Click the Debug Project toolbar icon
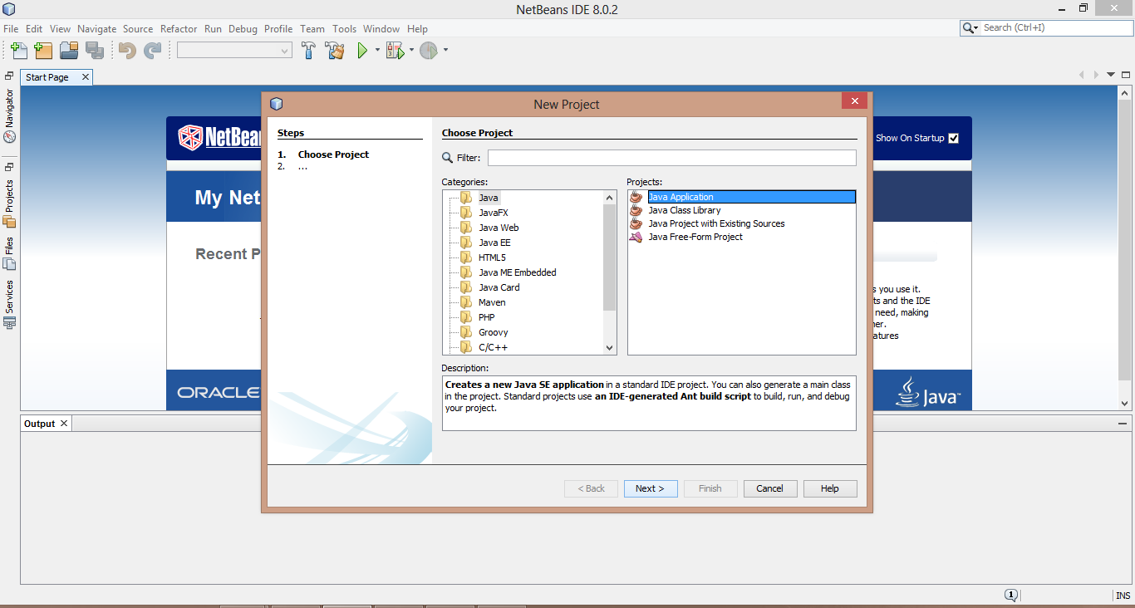Image resolution: width=1135 pixels, height=608 pixels. click(395, 51)
